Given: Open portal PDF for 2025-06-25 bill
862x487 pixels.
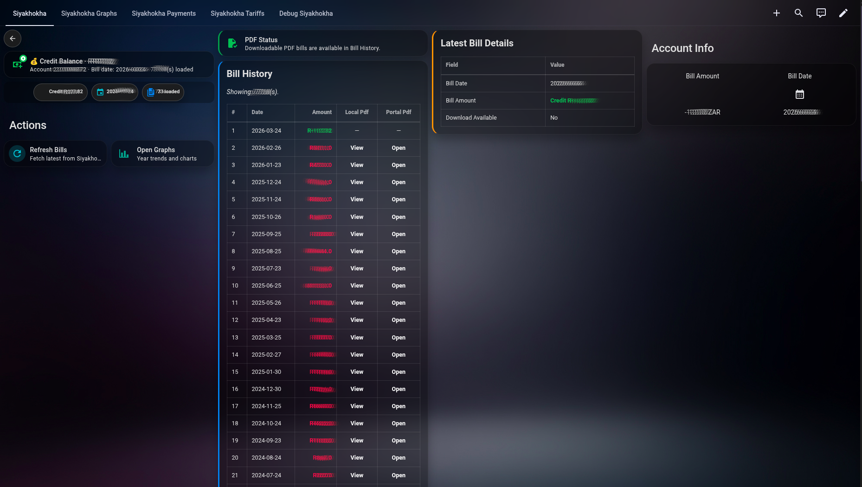Looking at the screenshot, I should pyautogui.click(x=399, y=286).
